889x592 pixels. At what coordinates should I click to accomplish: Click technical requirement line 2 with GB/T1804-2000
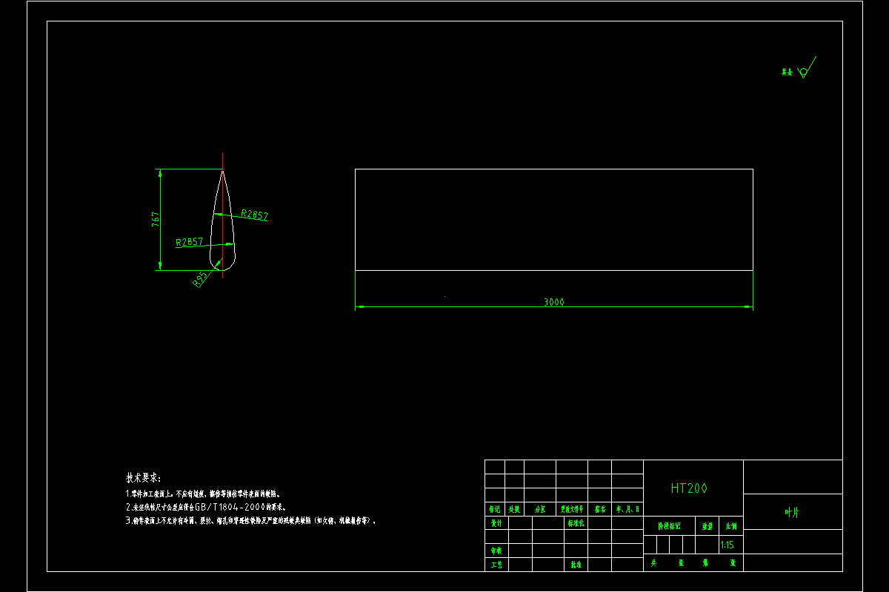[x=206, y=508]
